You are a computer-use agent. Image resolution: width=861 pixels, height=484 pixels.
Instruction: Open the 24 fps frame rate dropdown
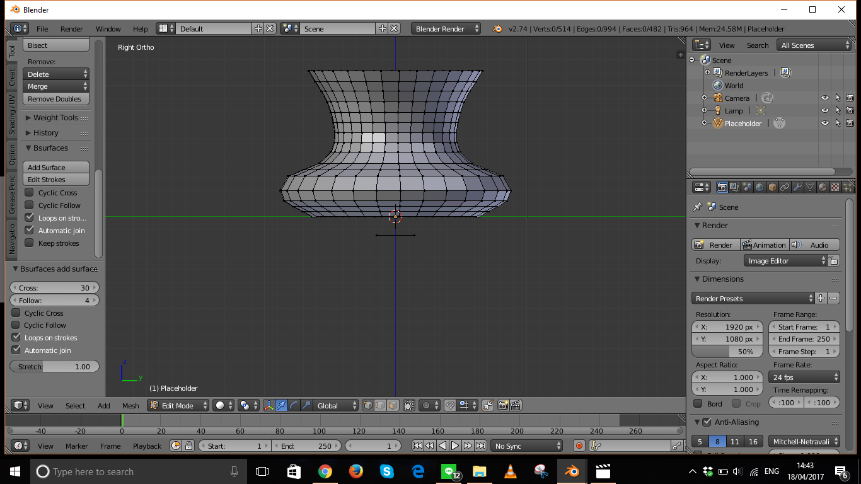[804, 377]
